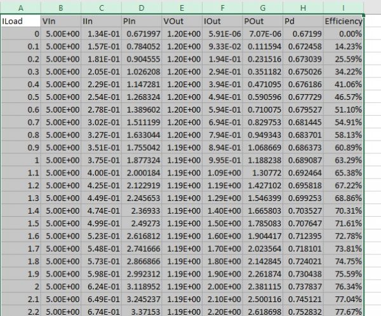Select the PIn cell showing 2.36933
Image resolution: width=381 pixels, height=316 pixels.
[x=141, y=209]
